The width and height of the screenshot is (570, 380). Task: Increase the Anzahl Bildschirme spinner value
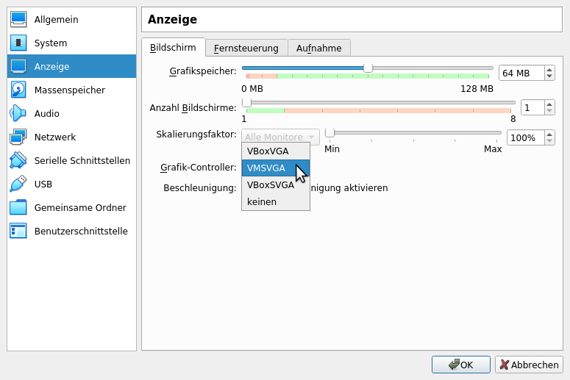(x=549, y=104)
